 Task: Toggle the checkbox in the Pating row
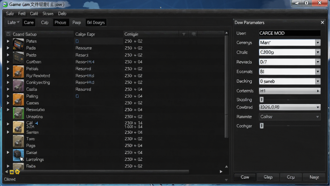[77, 96]
